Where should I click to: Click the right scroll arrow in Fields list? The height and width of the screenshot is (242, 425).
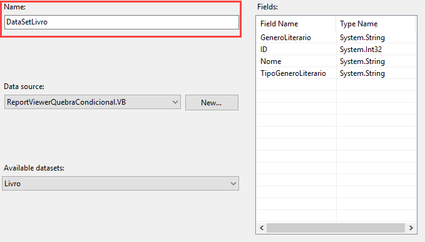(x=411, y=228)
